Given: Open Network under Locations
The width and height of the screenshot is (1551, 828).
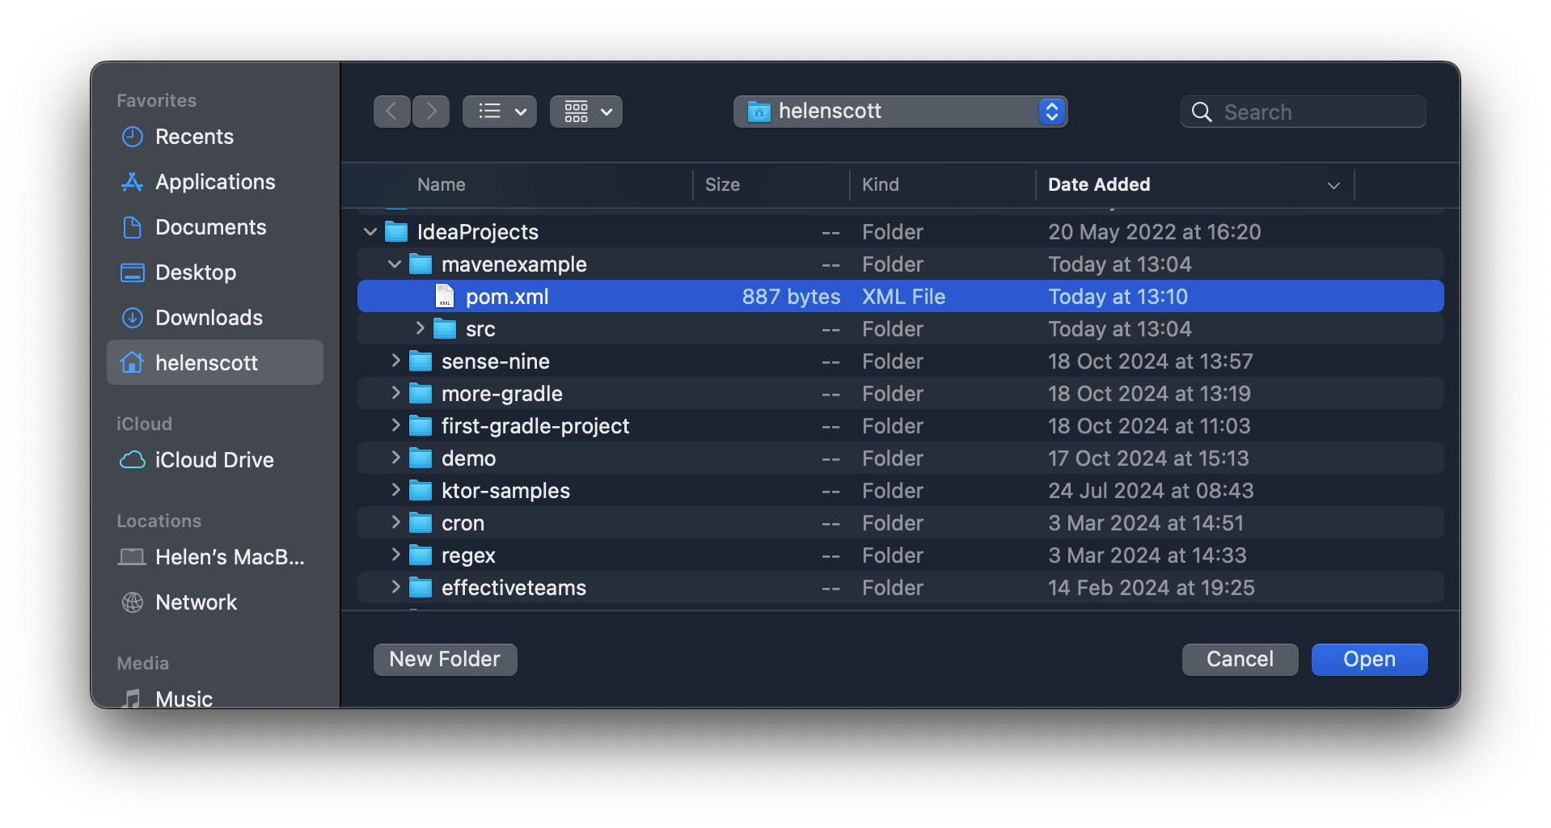Looking at the screenshot, I should (196, 602).
